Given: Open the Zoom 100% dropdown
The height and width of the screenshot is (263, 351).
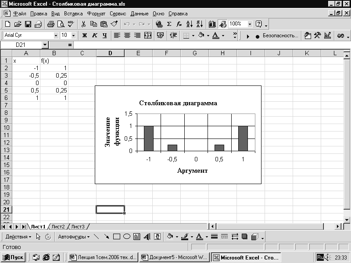Looking at the screenshot, I should 250,24.
